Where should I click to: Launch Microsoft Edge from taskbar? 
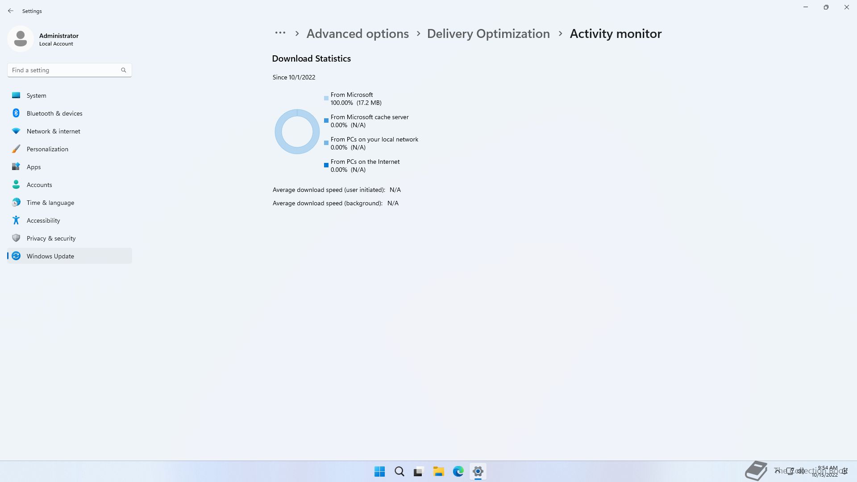[x=458, y=471]
